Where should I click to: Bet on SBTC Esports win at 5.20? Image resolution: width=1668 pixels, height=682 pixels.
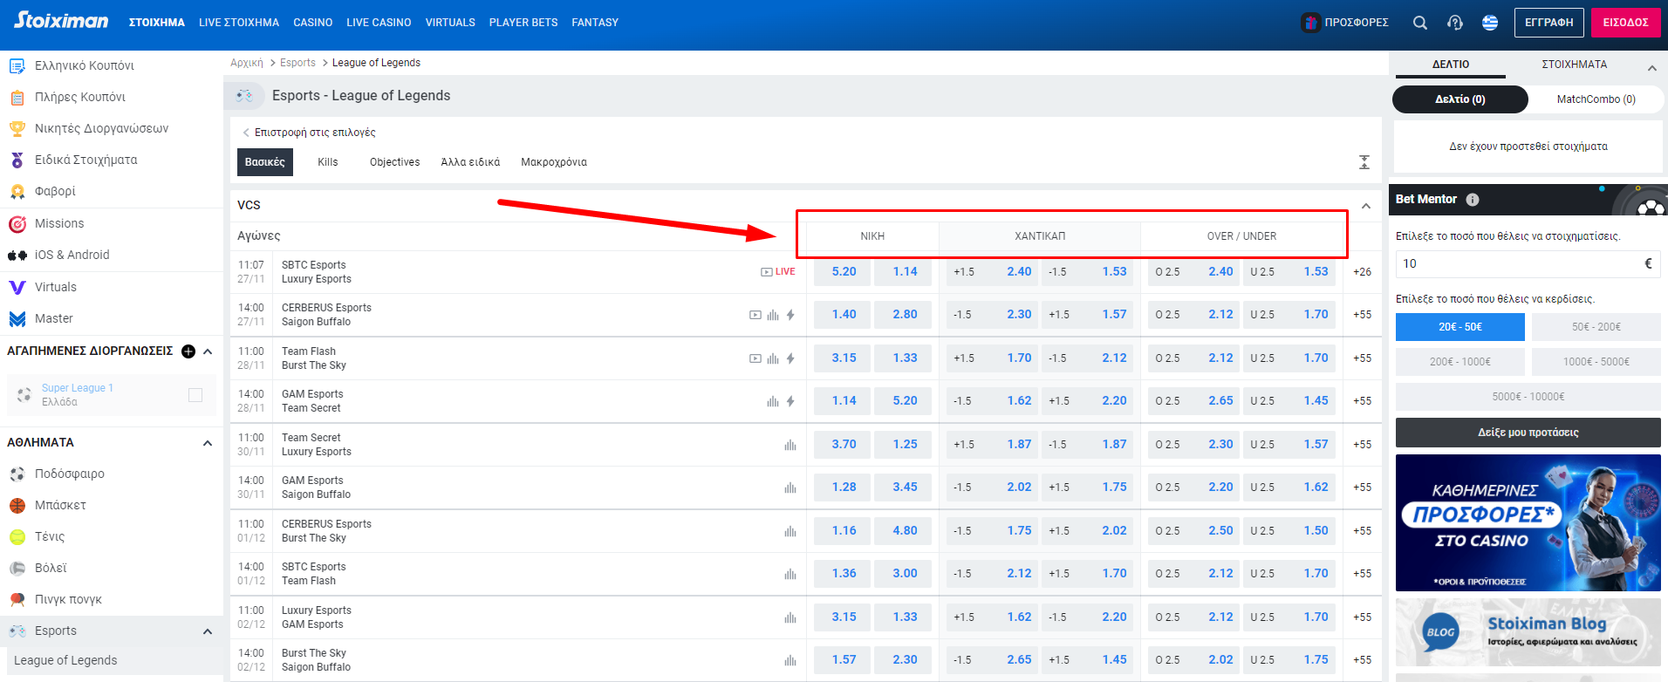[844, 272]
